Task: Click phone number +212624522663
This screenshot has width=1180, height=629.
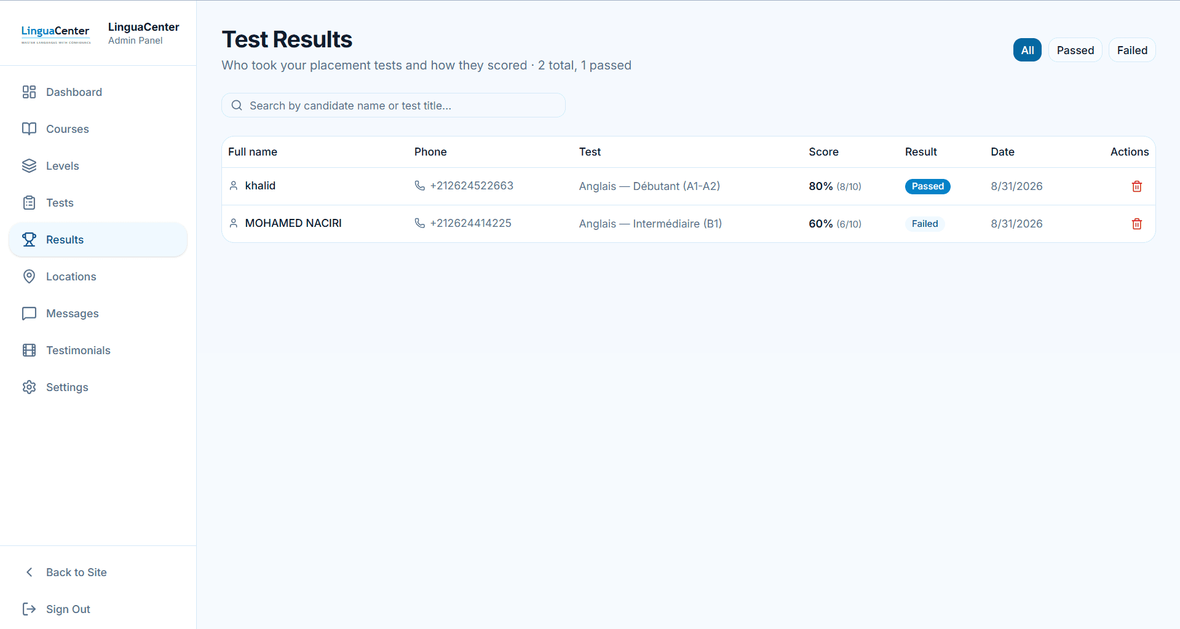Action: pyautogui.click(x=472, y=186)
